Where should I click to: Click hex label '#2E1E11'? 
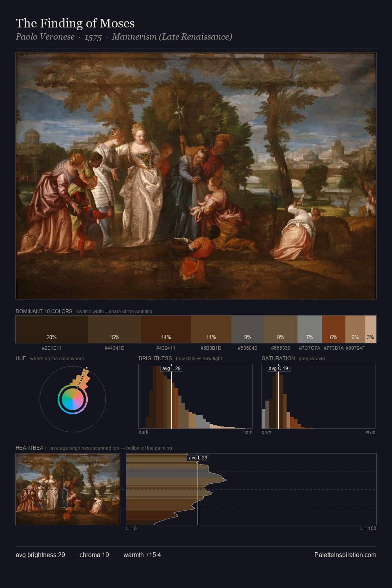pyautogui.click(x=52, y=348)
